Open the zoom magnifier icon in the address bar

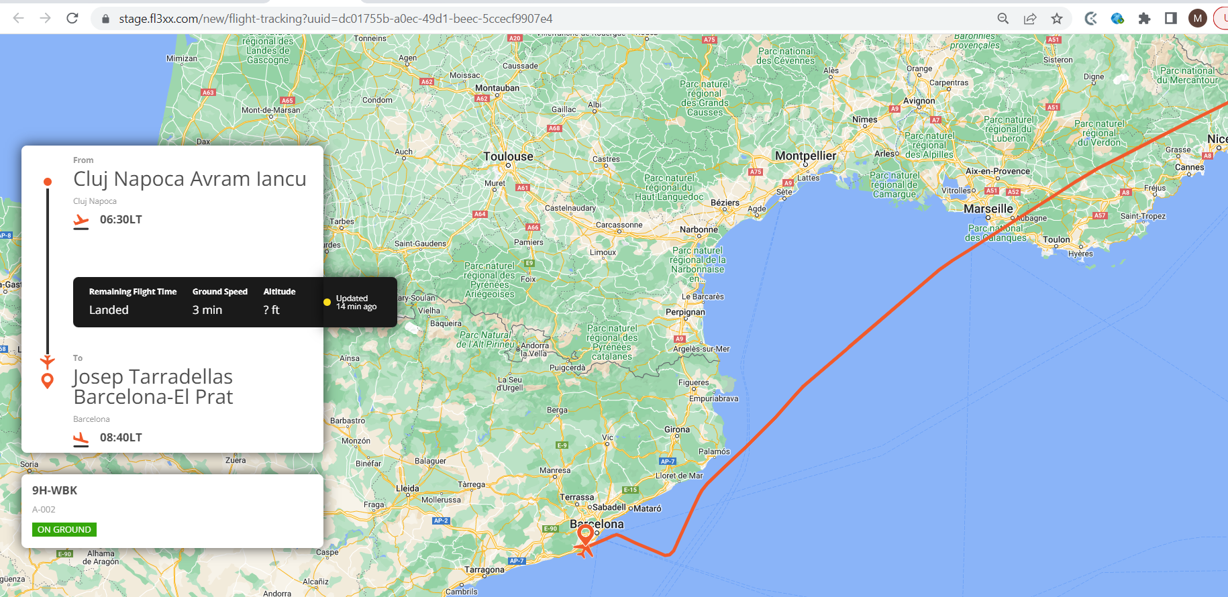(1003, 19)
